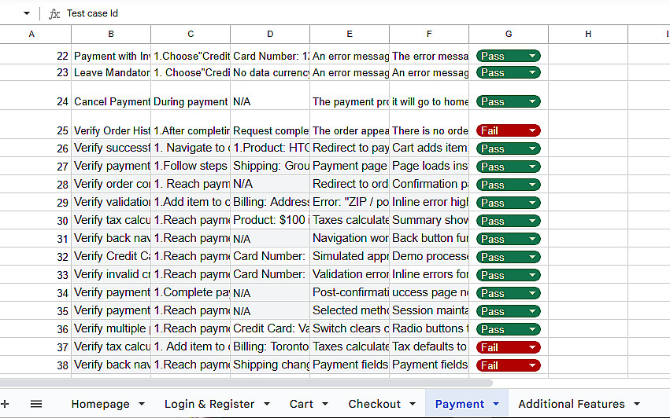Expand the Fail status dropdown in row 25

[533, 130]
